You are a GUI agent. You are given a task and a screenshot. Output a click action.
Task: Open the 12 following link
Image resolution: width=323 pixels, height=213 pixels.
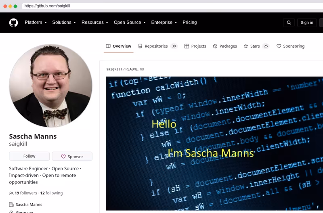click(x=52, y=193)
